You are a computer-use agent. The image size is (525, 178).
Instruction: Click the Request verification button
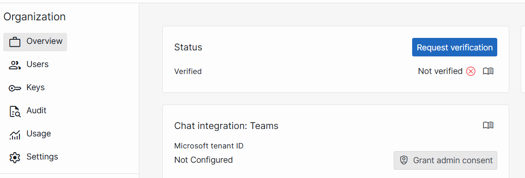pos(454,47)
